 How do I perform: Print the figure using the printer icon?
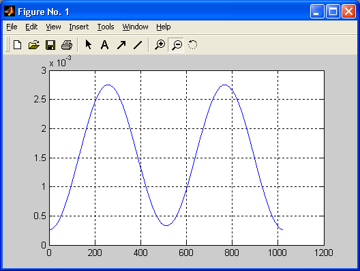click(x=67, y=45)
